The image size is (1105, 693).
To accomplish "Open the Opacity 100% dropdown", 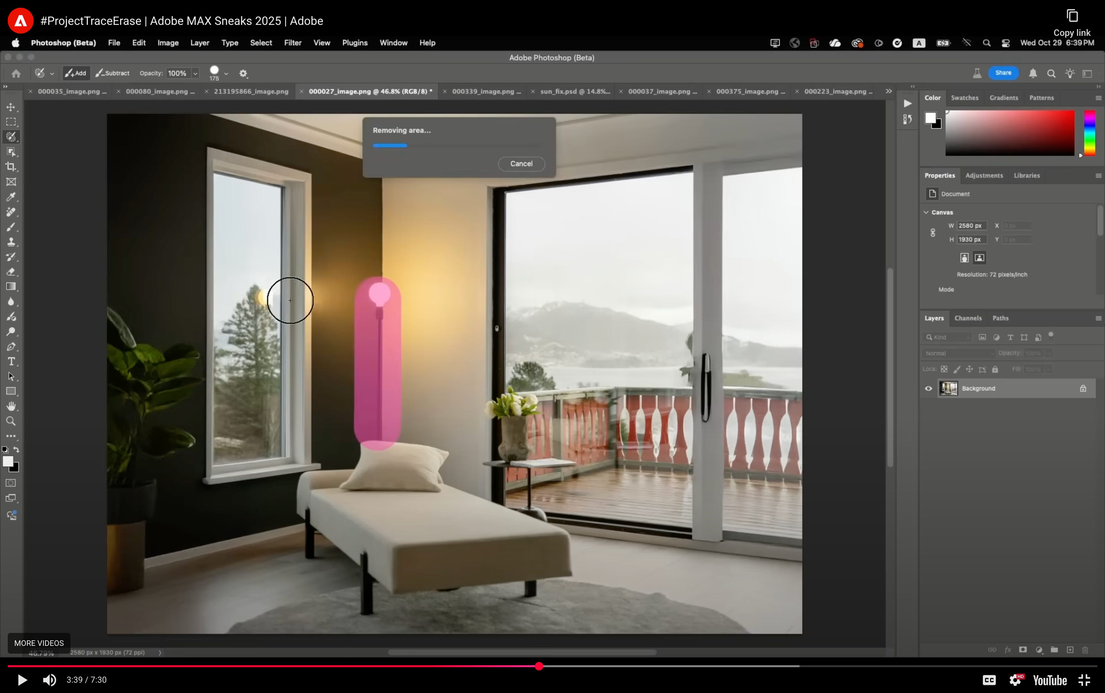I will tap(195, 73).
